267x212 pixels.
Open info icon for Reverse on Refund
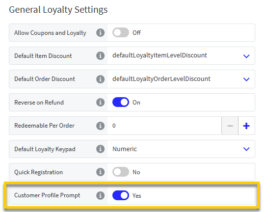tap(100, 103)
